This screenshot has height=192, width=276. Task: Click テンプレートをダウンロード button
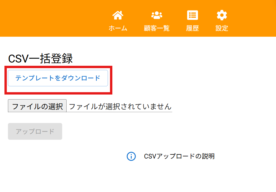(x=58, y=78)
